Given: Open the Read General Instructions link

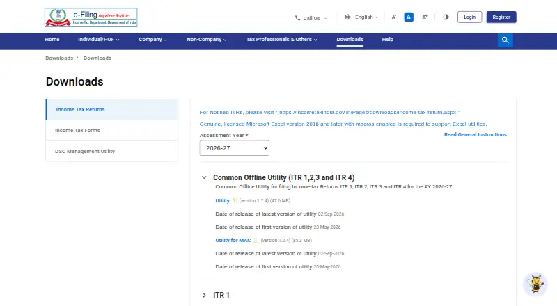Looking at the screenshot, I should click(x=476, y=134).
